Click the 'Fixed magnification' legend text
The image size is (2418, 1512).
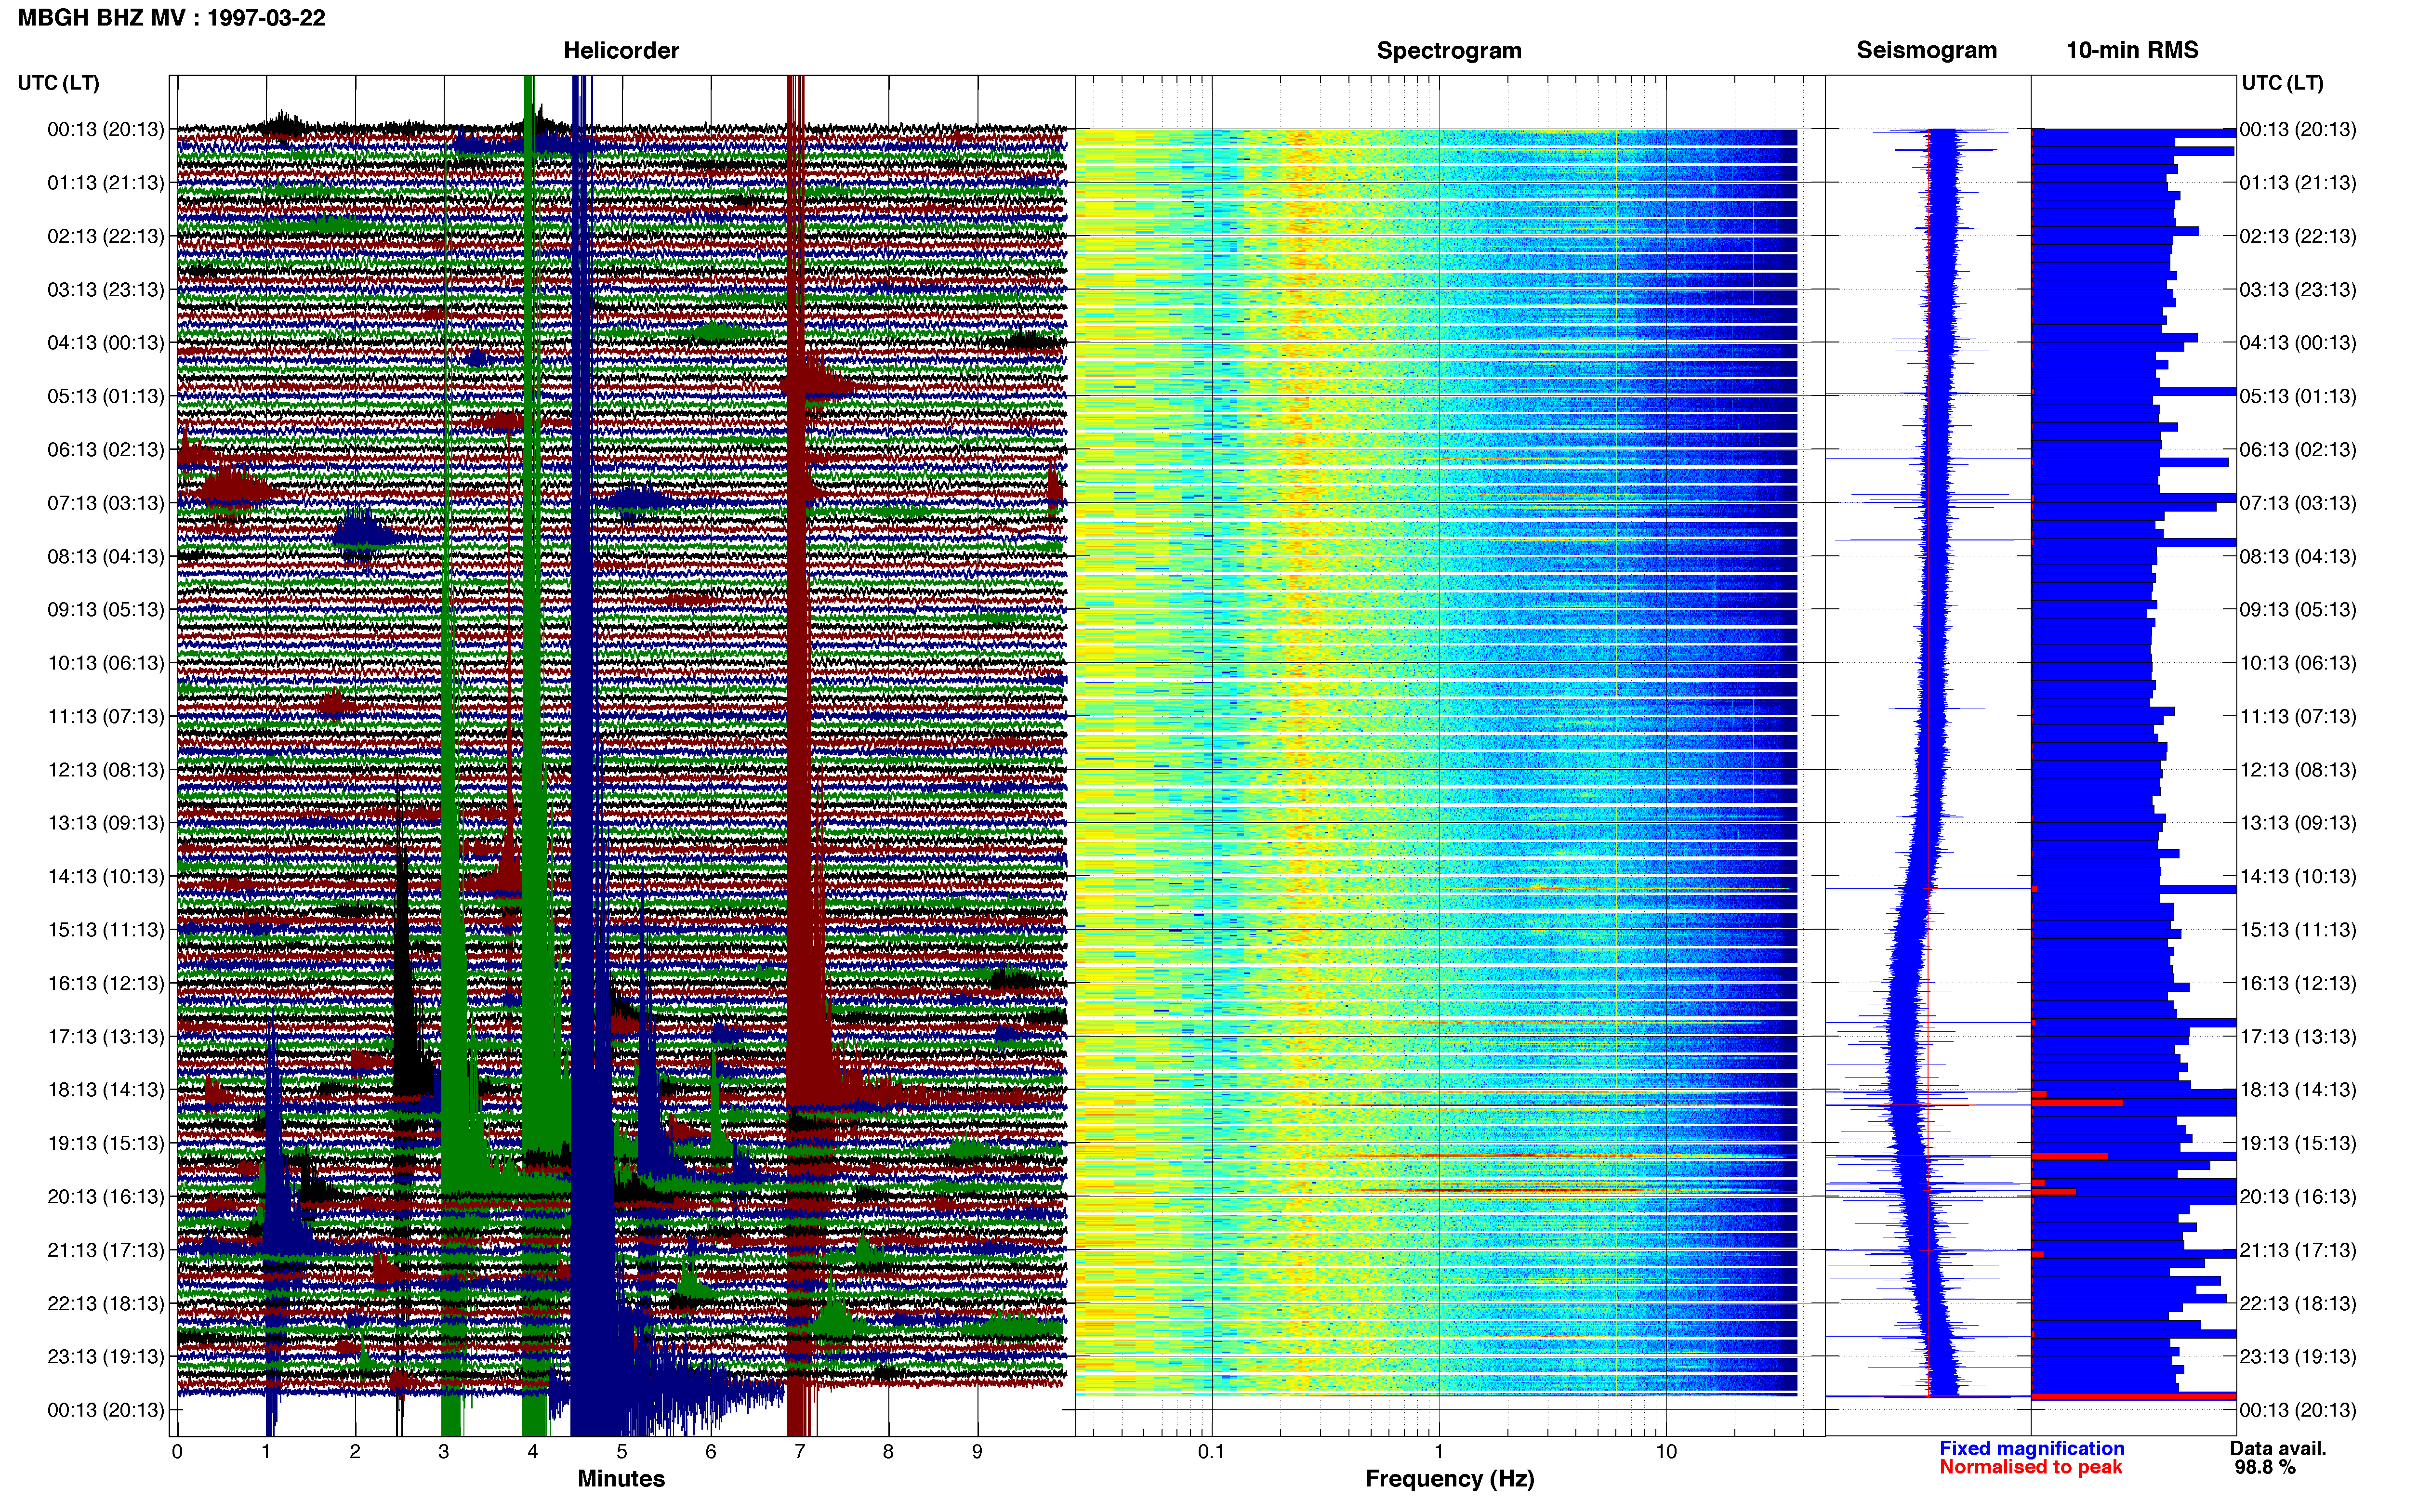(x=2031, y=1448)
